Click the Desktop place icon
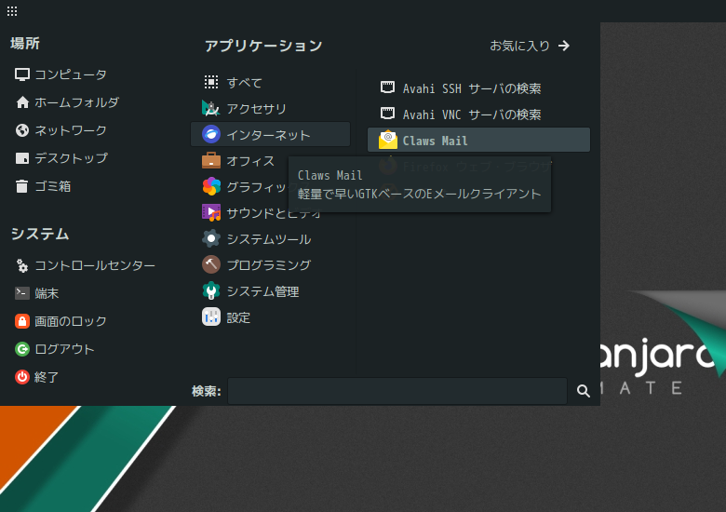 click(22, 158)
